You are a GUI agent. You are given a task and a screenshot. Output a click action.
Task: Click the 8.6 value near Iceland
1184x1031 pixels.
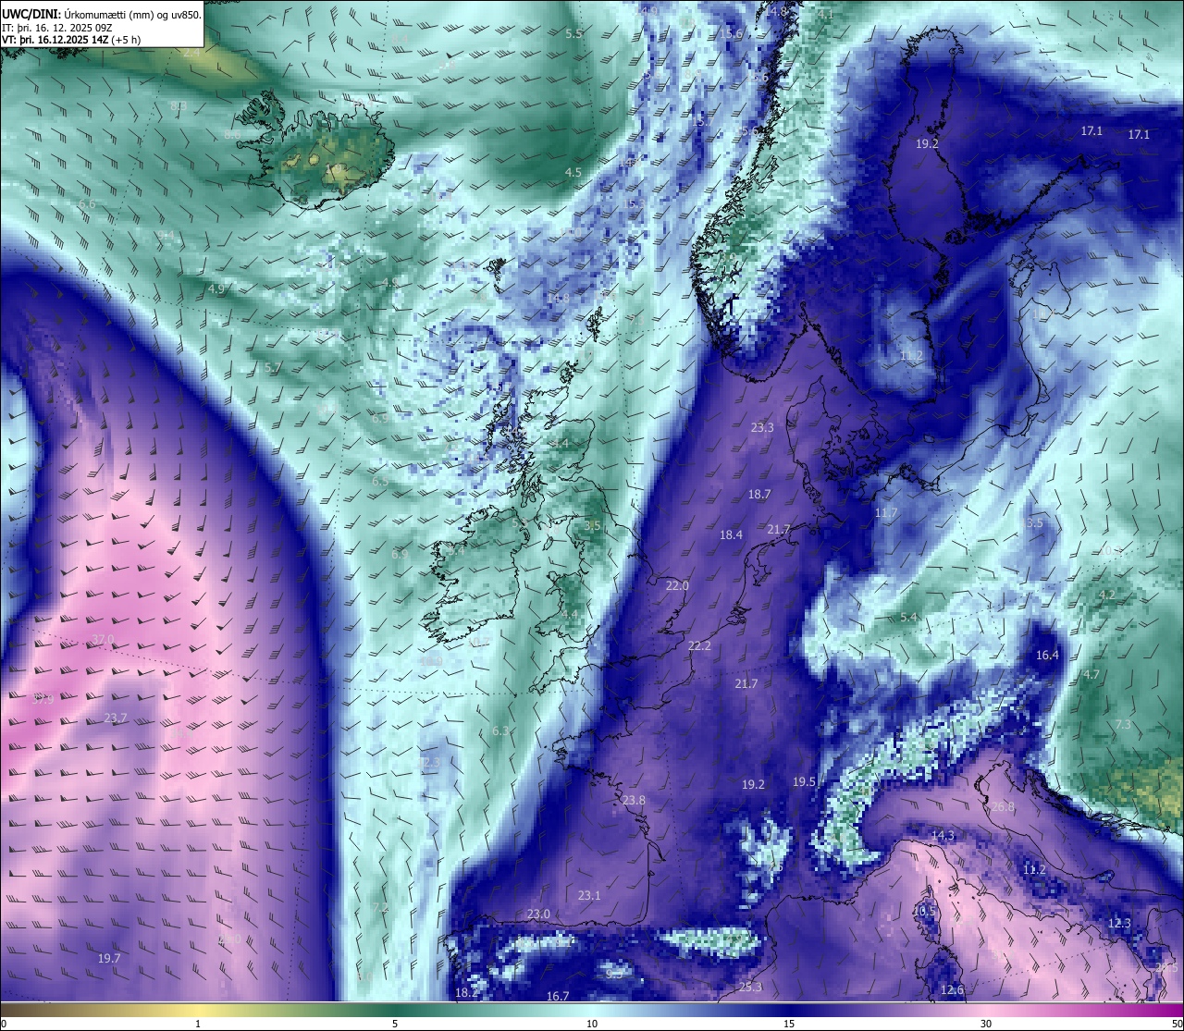(x=232, y=134)
